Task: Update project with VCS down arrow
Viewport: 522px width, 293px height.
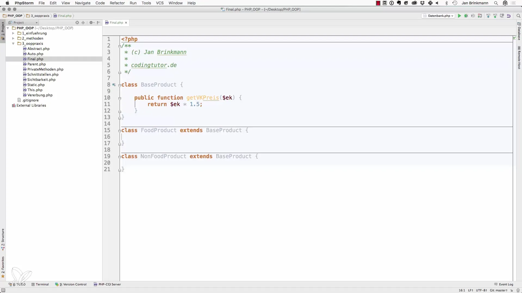Action: point(488,16)
